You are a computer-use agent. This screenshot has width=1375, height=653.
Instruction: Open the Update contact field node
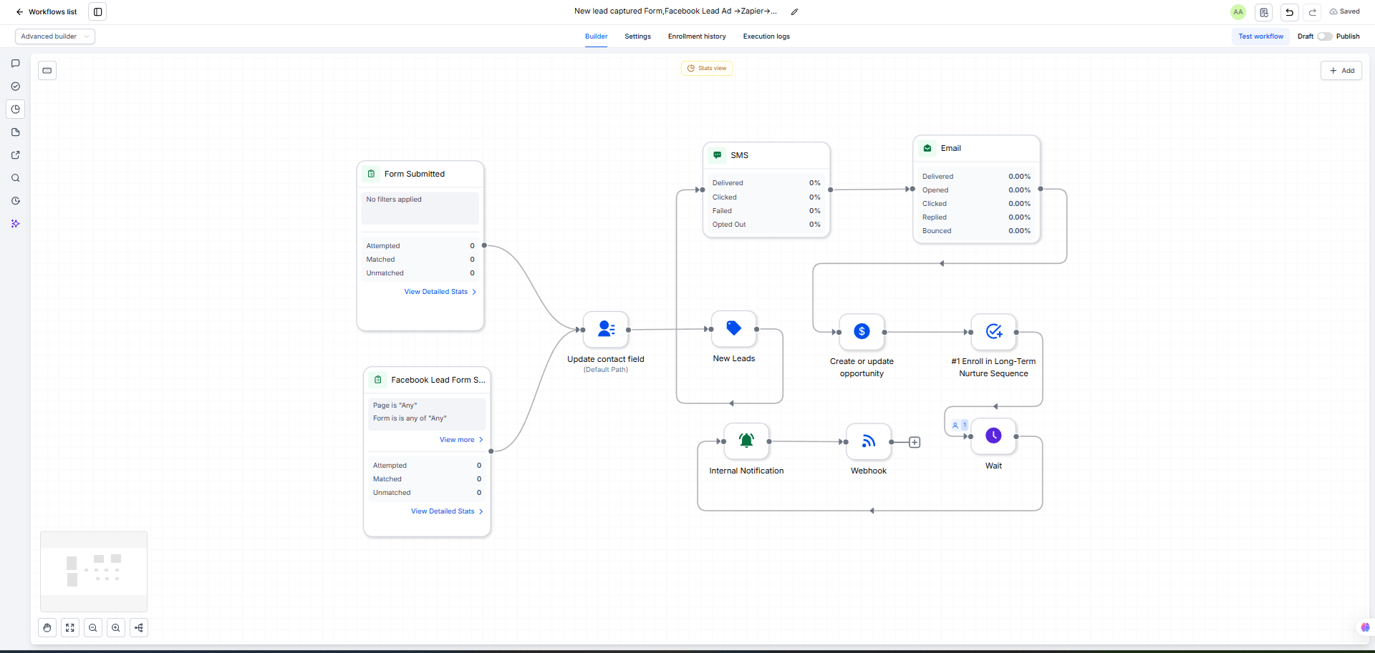[606, 330]
